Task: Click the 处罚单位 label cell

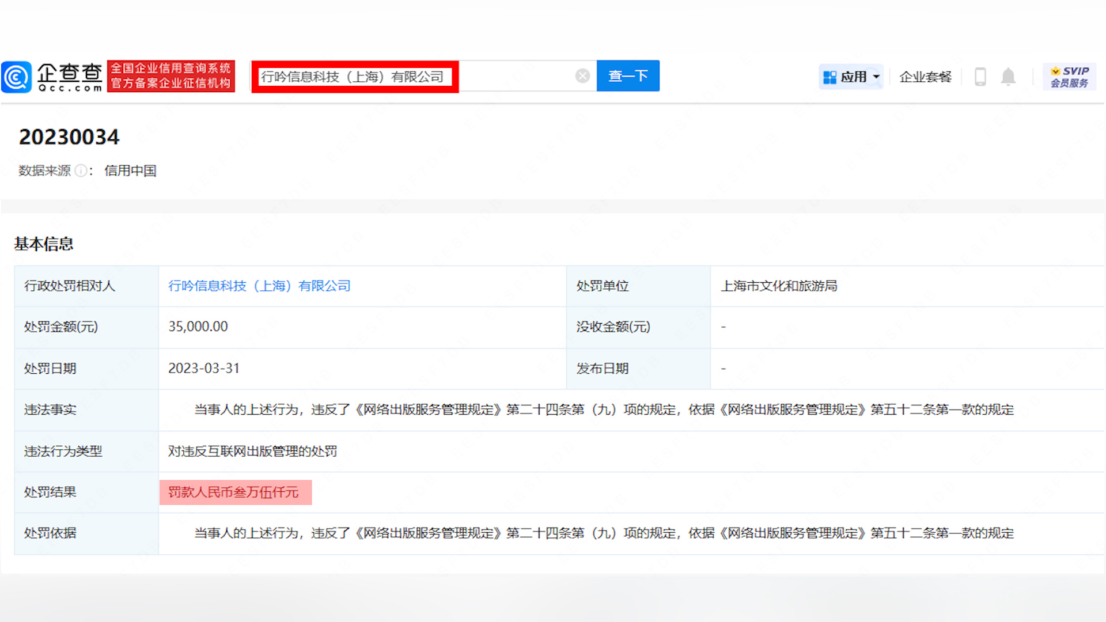Action: (638, 286)
